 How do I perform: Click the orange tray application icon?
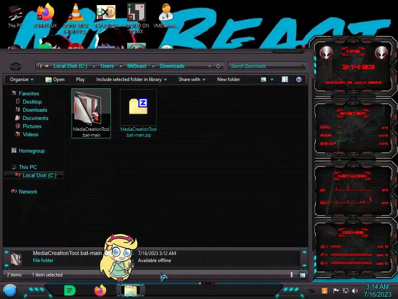pyautogui.click(x=325, y=290)
